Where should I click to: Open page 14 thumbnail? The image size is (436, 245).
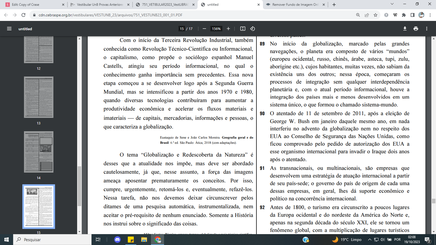[39, 152]
